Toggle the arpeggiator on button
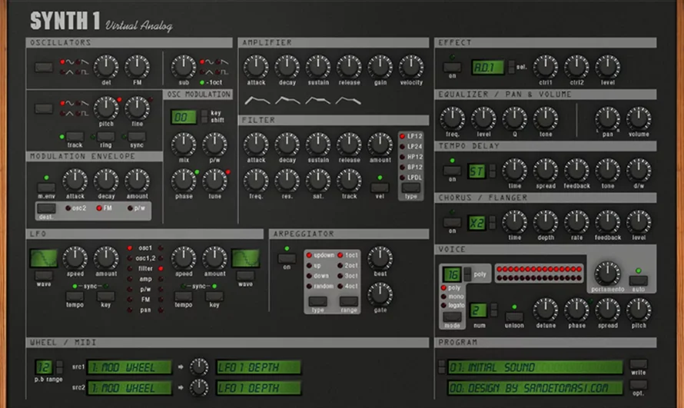This screenshot has width=684, height=408. (286, 259)
